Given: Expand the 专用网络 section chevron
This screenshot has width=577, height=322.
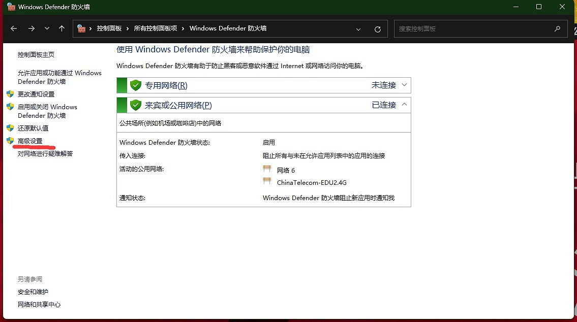Looking at the screenshot, I should coord(404,85).
